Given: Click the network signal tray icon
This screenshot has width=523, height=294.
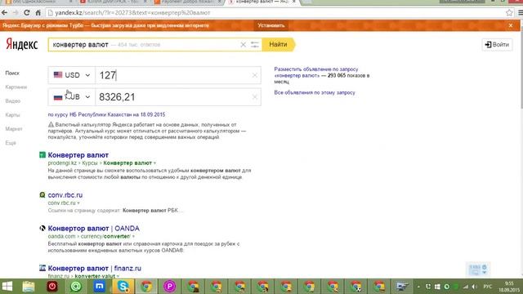Looking at the screenshot, I should tap(466, 287).
